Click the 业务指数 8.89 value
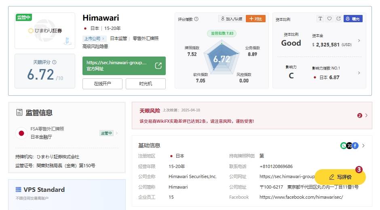Screen dimensions: 380x210 252,54
